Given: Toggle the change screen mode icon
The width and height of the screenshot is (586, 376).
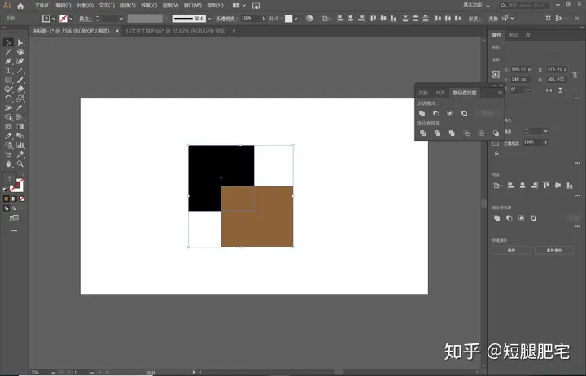Looking at the screenshot, I should pyautogui.click(x=14, y=218).
